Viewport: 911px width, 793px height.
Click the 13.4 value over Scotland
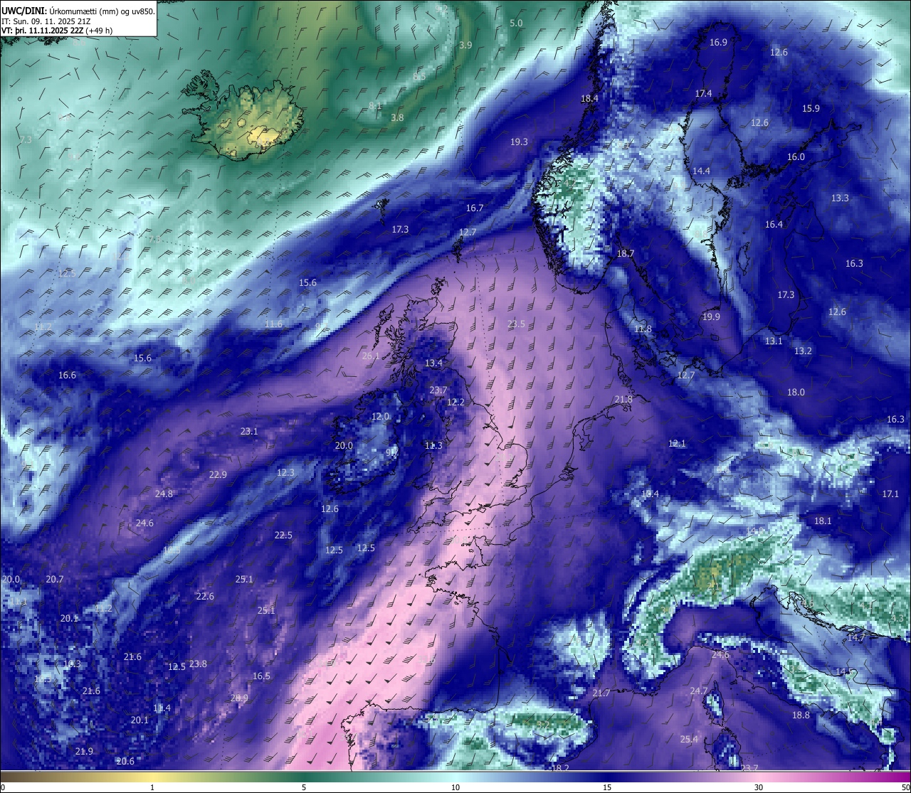point(433,363)
